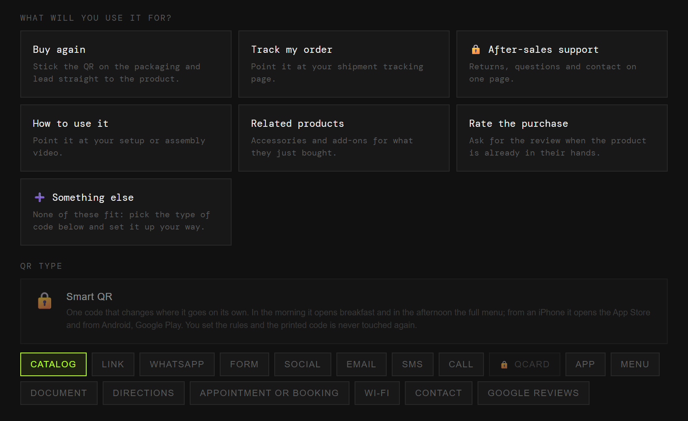The height and width of the screenshot is (421, 688).
Task: Click the 'QR TYPE' section label
Action: coord(41,266)
